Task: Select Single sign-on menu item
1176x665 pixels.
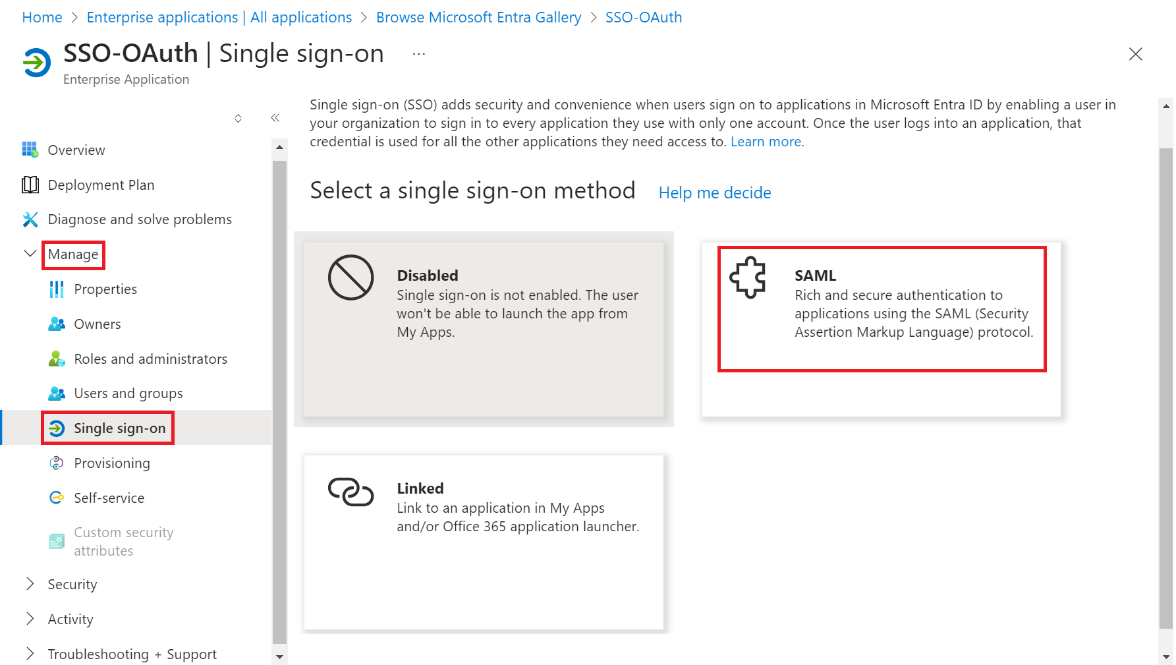Action: (x=119, y=428)
